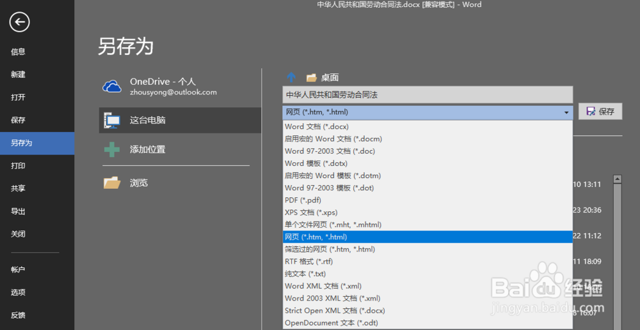Choose Word 2003 XML 文档 (*.xml)
The width and height of the screenshot is (640, 330).
pyautogui.click(x=428, y=298)
